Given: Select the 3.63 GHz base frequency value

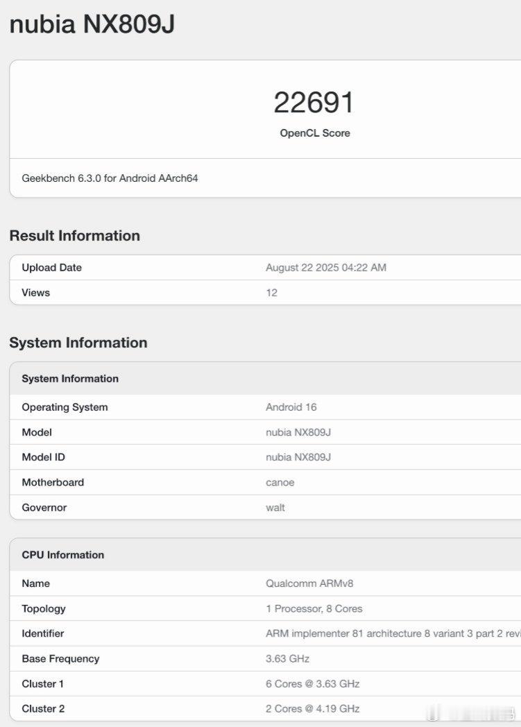Looking at the screenshot, I should [287, 659].
